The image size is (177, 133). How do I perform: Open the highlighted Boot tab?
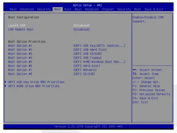pyautogui.click(x=57, y=9)
